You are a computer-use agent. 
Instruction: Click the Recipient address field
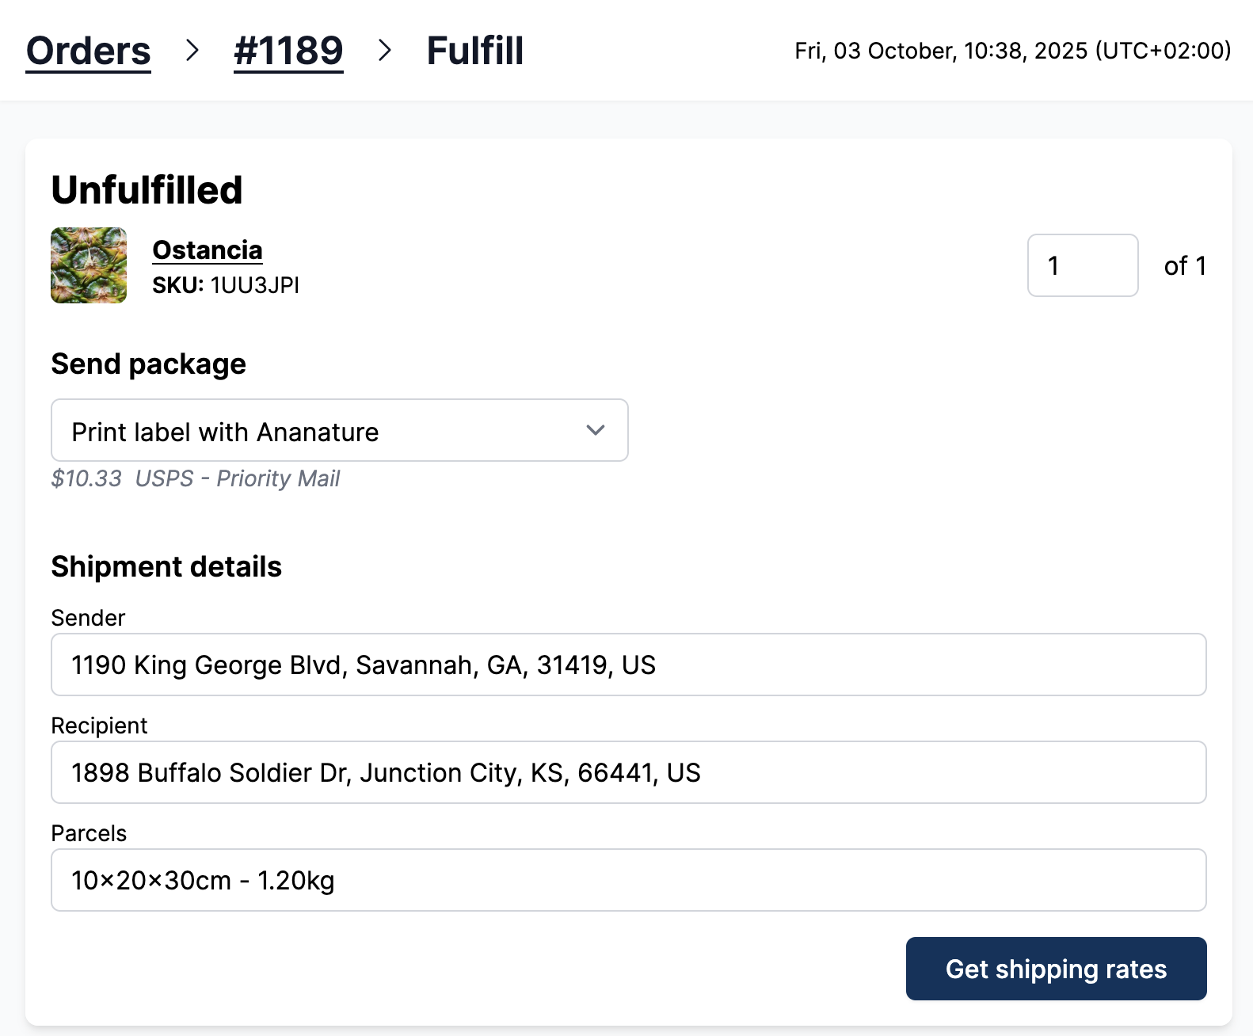(x=628, y=772)
